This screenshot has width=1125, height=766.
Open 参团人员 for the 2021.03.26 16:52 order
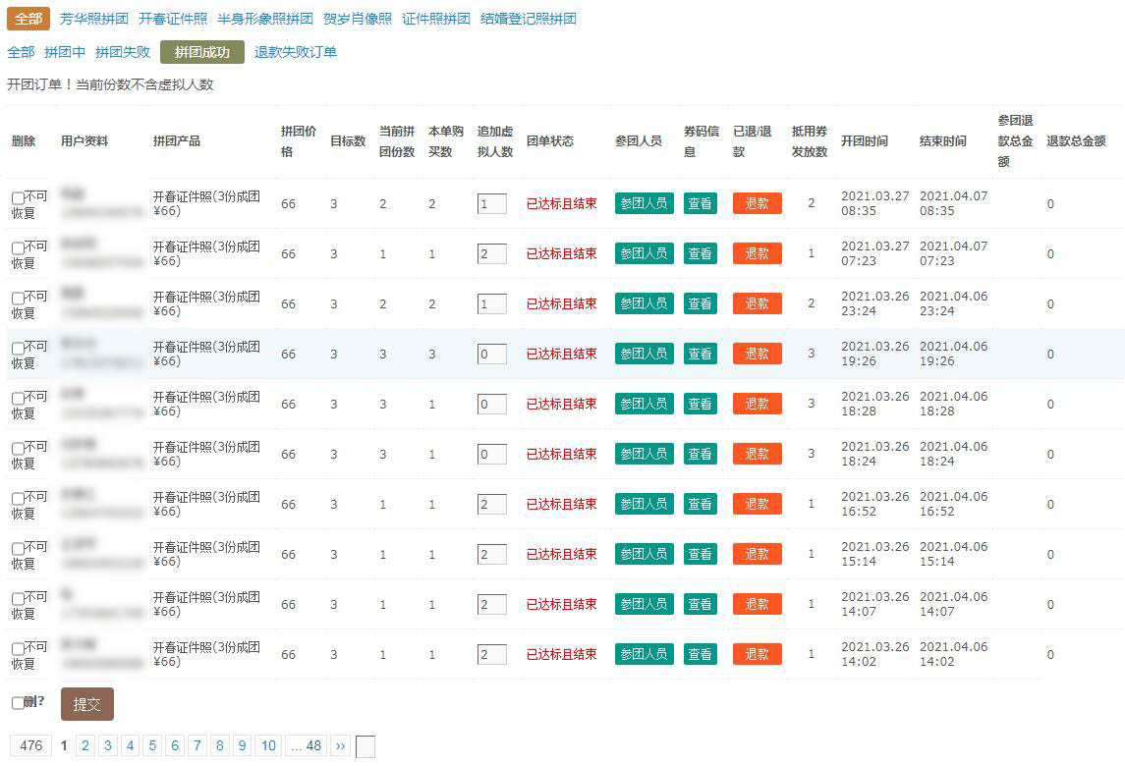[x=644, y=504]
